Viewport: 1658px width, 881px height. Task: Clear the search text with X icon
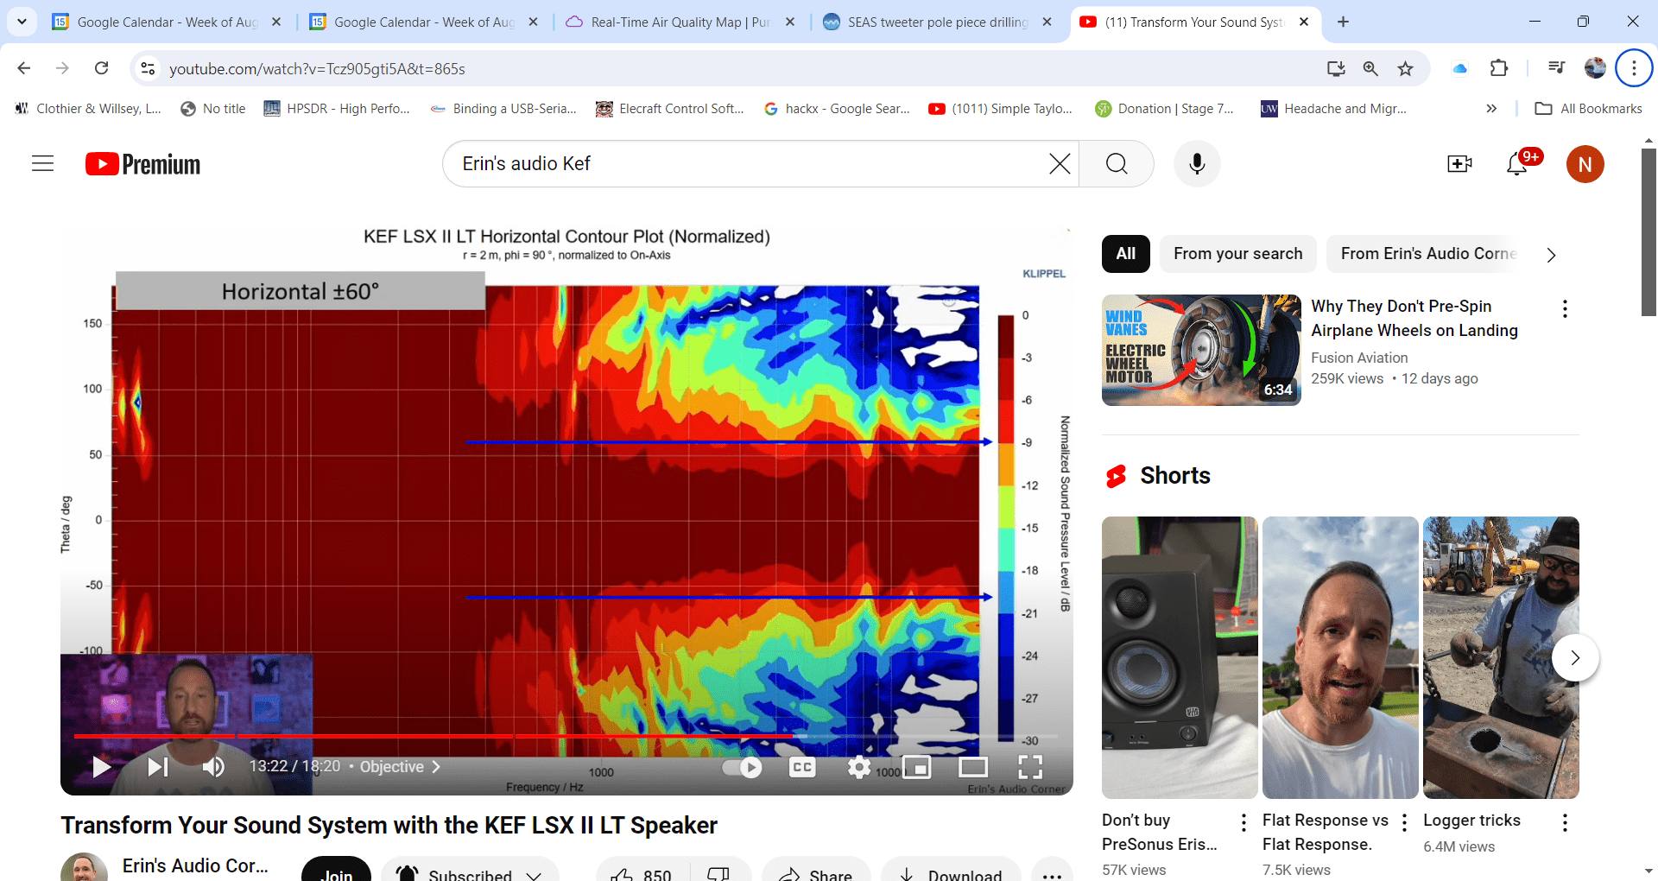[x=1060, y=164]
